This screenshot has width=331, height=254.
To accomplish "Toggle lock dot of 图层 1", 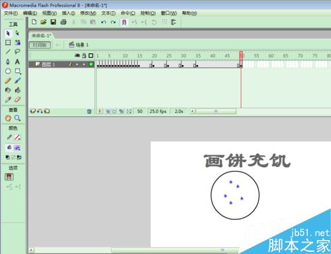I will [84, 64].
